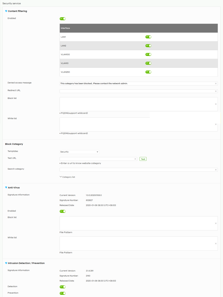Image resolution: width=223 pixels, height=297 pixels.
Task: Clear the Anti-Virus Black list box
Action: point(216,223)
